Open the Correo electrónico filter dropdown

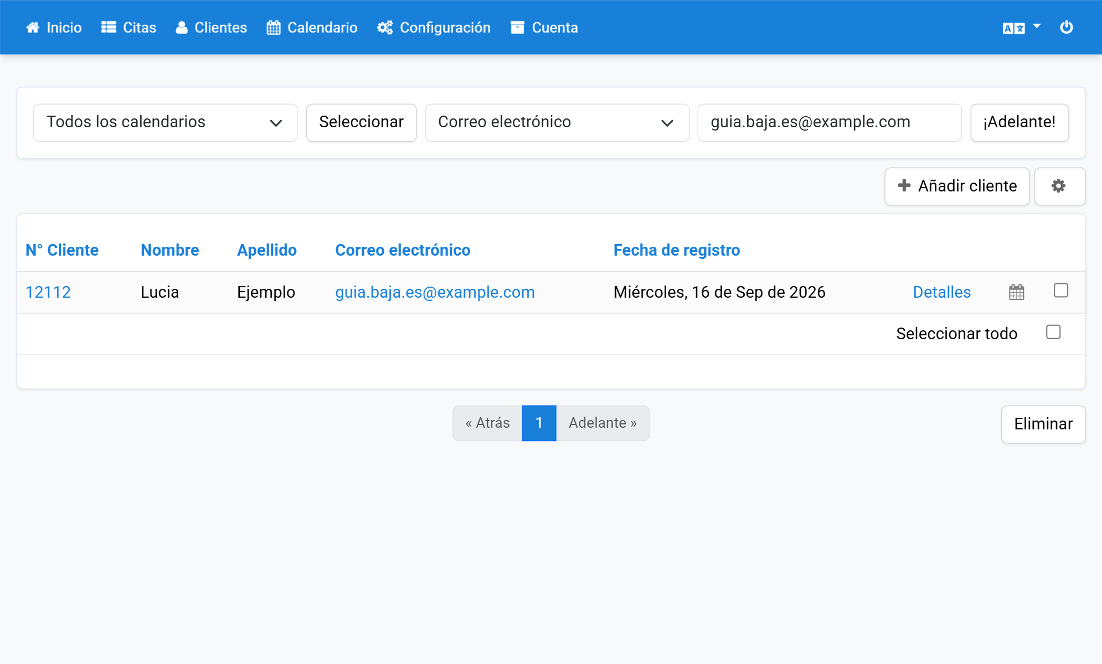557,122
